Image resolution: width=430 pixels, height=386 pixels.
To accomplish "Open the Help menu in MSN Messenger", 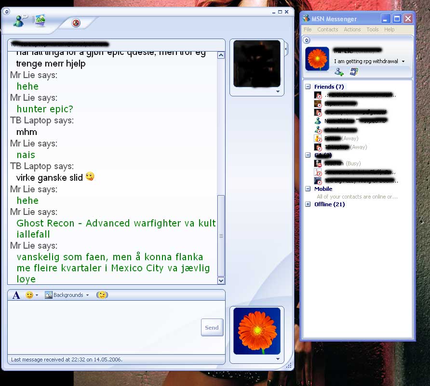I will [x=389, y=29].
